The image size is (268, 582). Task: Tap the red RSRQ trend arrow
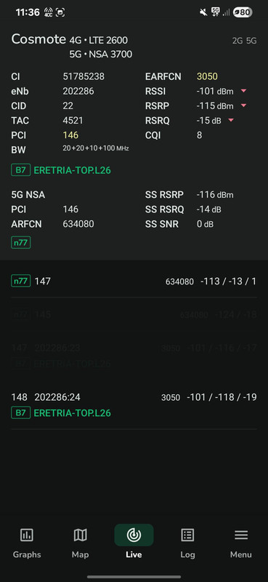pyautogui.click(x=231, y=120)
